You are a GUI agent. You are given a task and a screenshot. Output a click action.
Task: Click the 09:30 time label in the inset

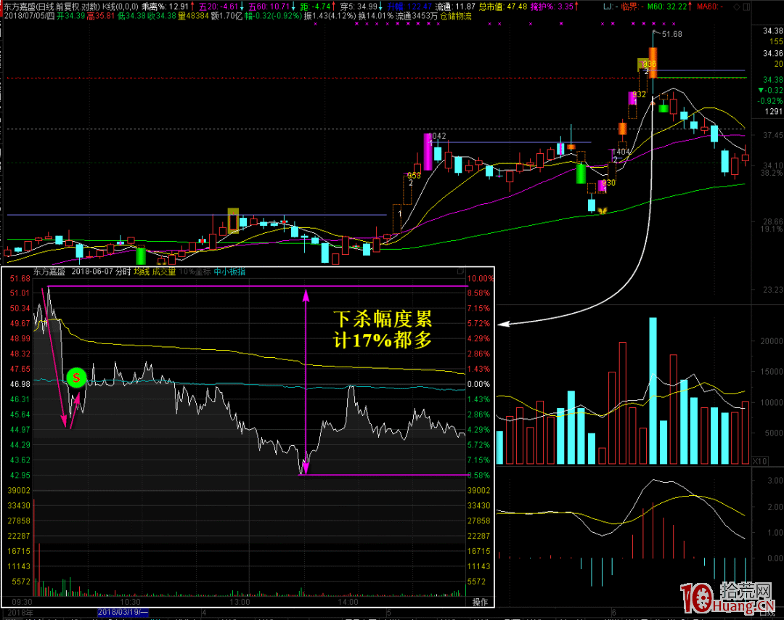(22, 602)
